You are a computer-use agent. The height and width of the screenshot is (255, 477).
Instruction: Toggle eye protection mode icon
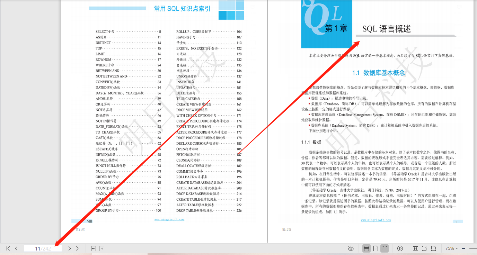pos(351,248)
